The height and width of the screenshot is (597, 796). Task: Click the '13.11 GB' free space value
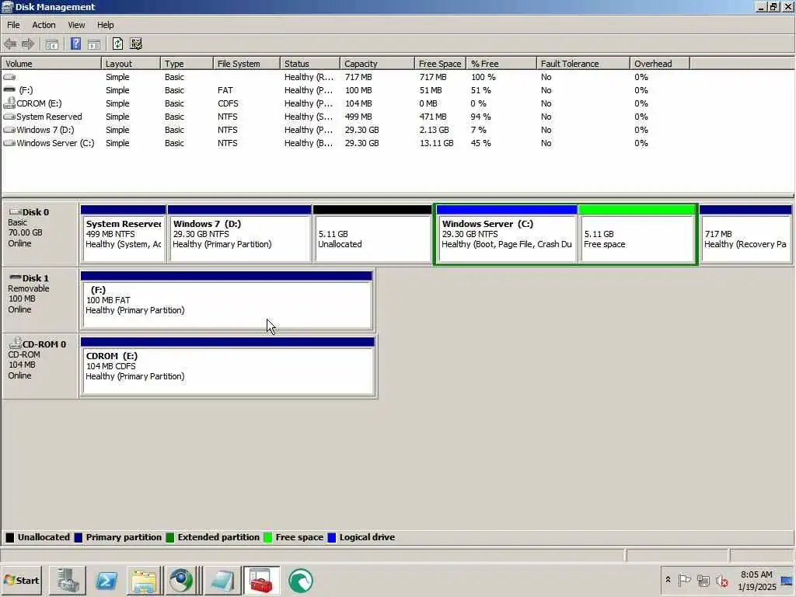[x=437, y=143]
